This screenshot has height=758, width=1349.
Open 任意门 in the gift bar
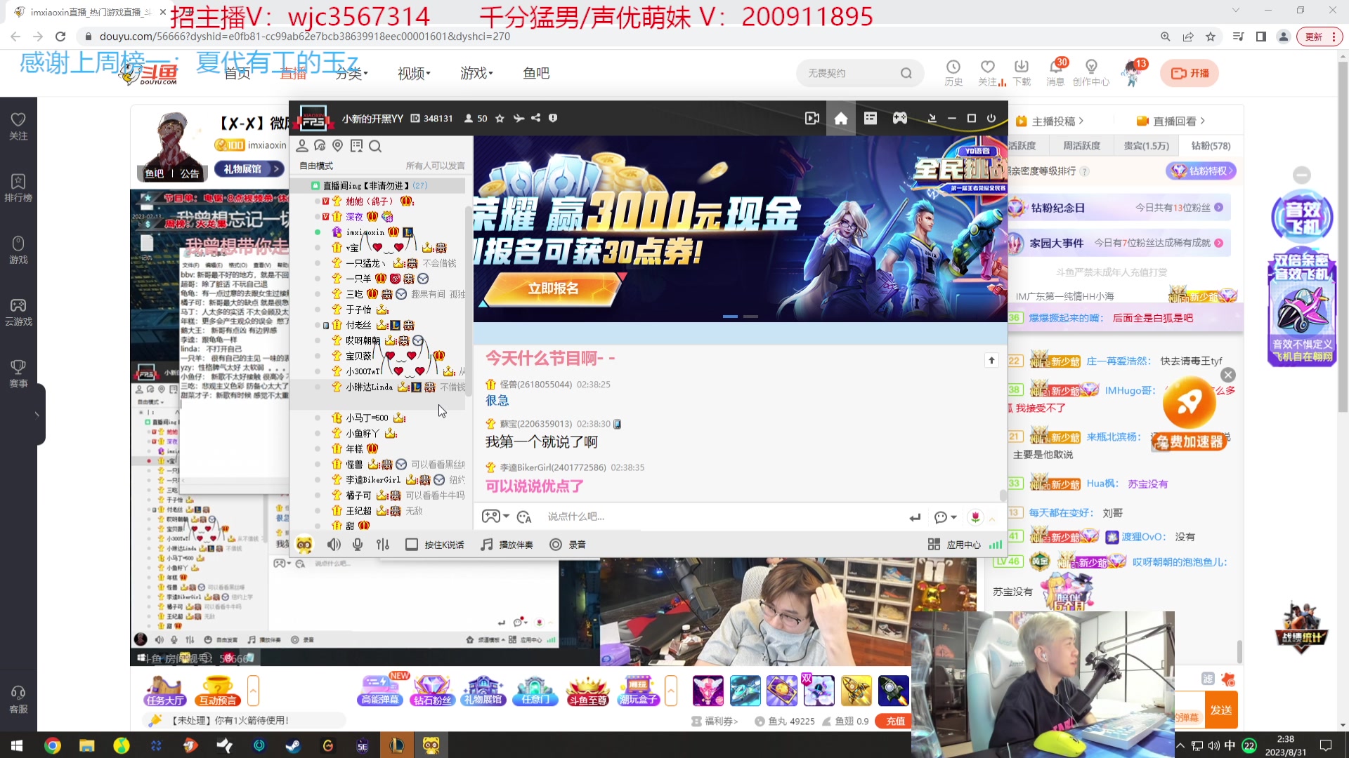[x=535, y=691]
